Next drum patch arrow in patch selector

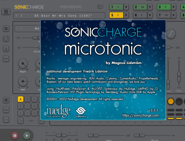pos(21,28)
